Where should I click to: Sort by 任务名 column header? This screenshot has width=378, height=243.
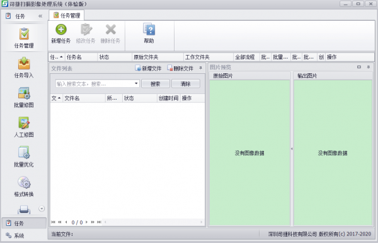coord(81,57)
